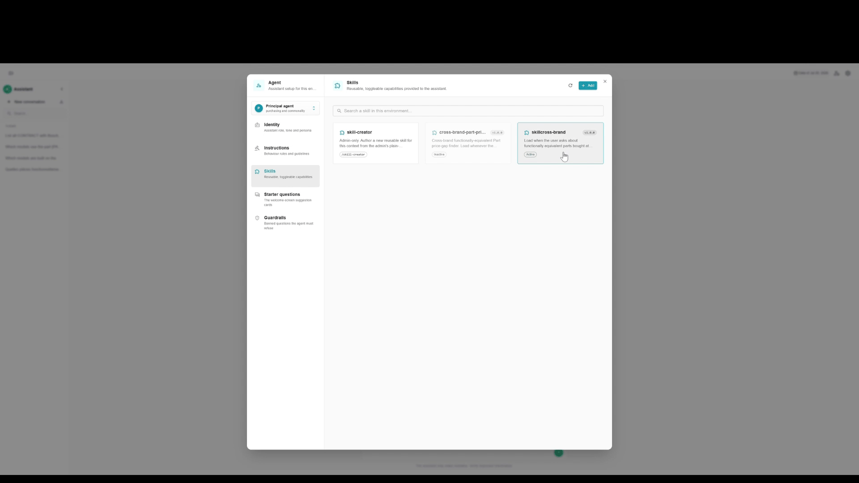Click the Active status badge
The width and height of the screenshot is (859, 483).
click(530, 155)
